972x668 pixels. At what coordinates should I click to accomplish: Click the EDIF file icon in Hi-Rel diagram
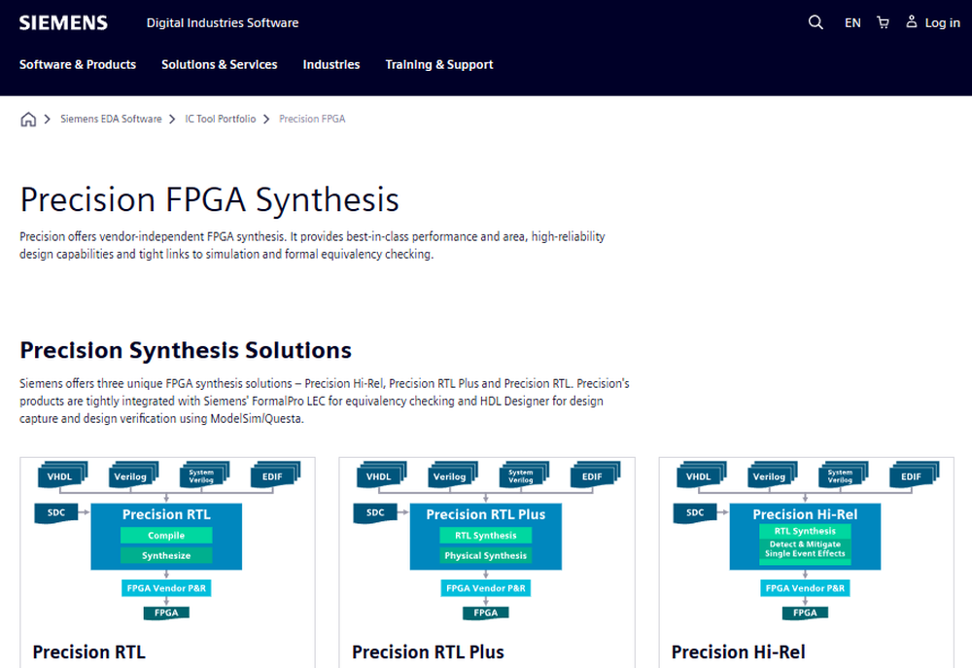click(915, 475)
